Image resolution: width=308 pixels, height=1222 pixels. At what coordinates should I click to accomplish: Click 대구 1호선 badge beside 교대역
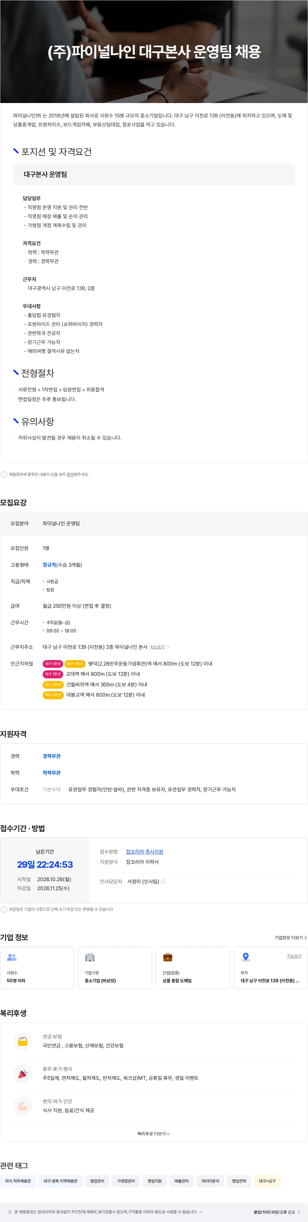point(53,674)
